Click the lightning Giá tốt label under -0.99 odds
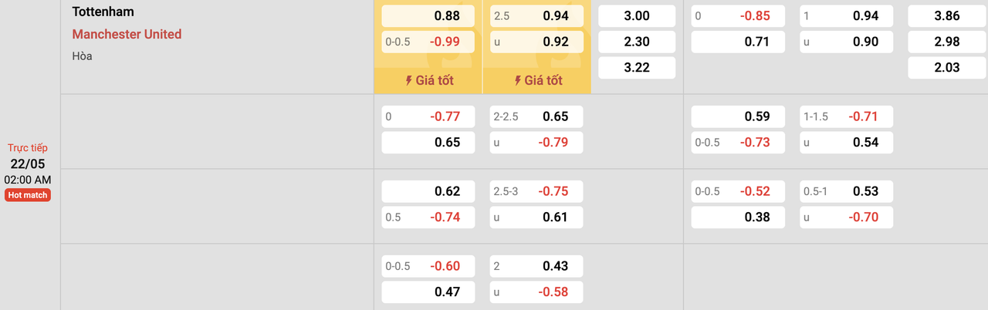The image size is (988, 310). (x=428, y=80)
